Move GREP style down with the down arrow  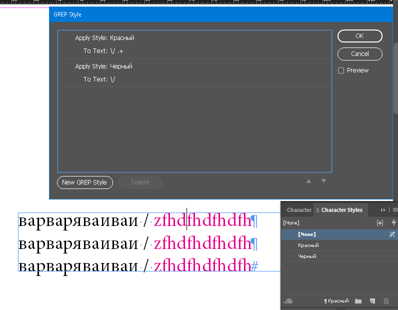pos(323,181)
